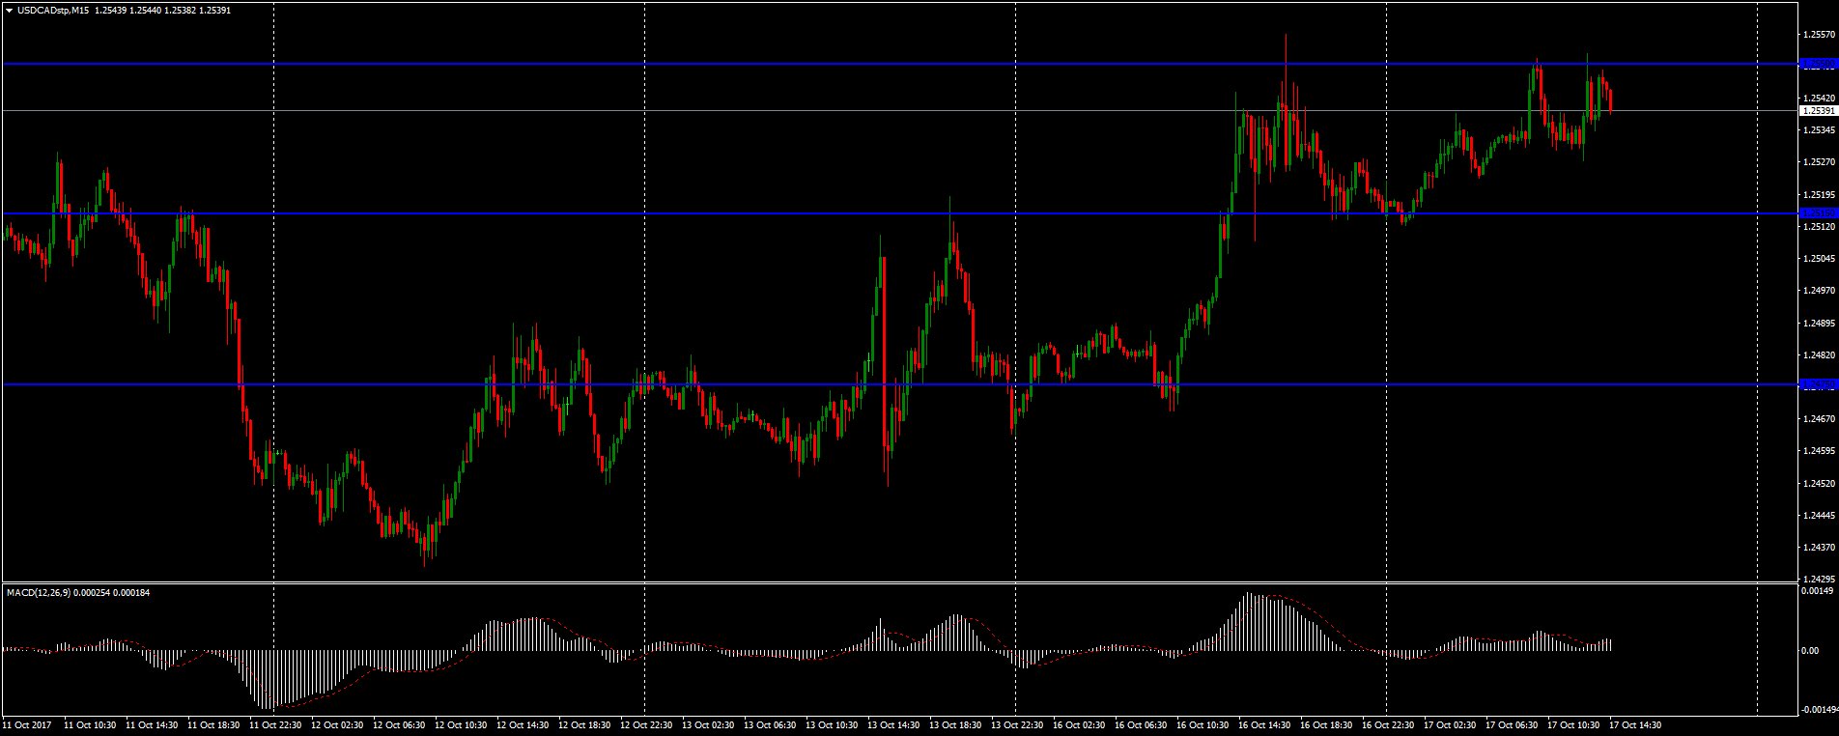Click the 17 Oct 14:30 time label
This screenshot has width=1839, height=736.
1636,724
